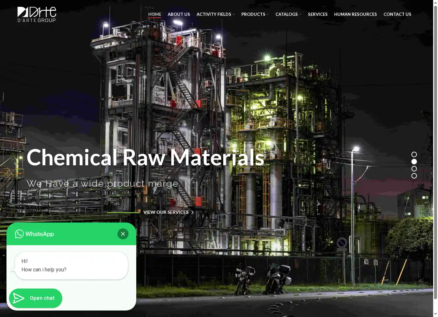This screenshot has height=317, width=438.
Task: Navigate to Human Resources
Action: pyautogui.click(x=355, y=14)
